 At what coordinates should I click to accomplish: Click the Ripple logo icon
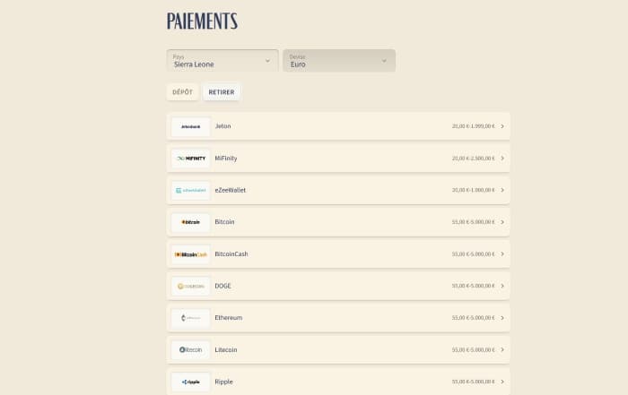190,382
